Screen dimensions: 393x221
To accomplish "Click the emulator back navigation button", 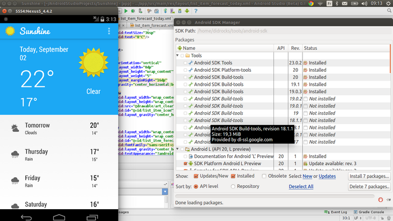I will 26,217.
